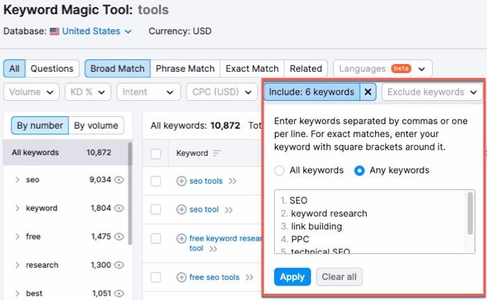Screen dimensions: 487x300
Task: Click the Clear all button
Action: pyautogui.click(x=339, y=276)
